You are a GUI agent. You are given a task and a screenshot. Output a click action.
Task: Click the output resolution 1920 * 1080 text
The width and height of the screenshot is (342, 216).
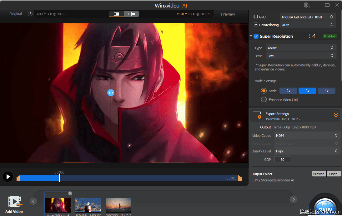pyautogui.click(x=186, y=14)
